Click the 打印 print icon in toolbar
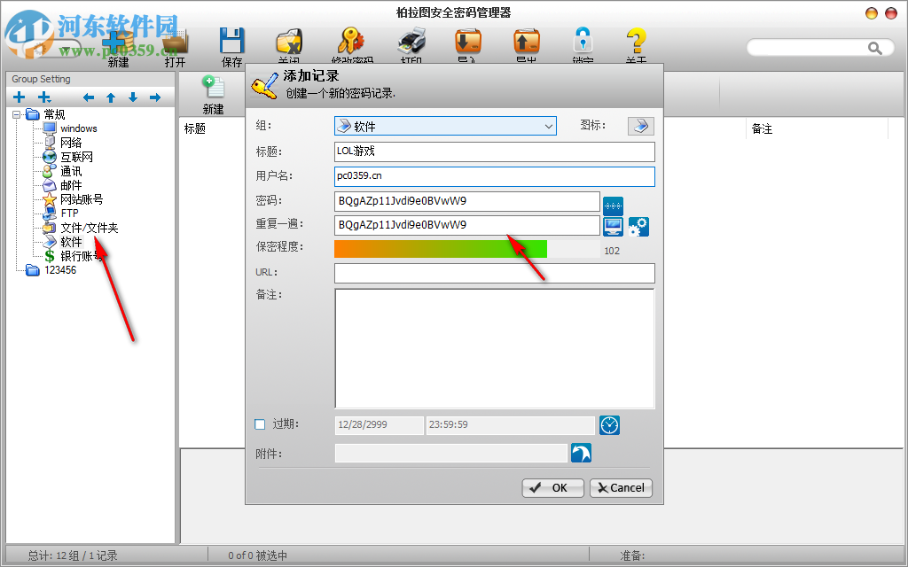 pyautogui.click(x=409, y=40)
